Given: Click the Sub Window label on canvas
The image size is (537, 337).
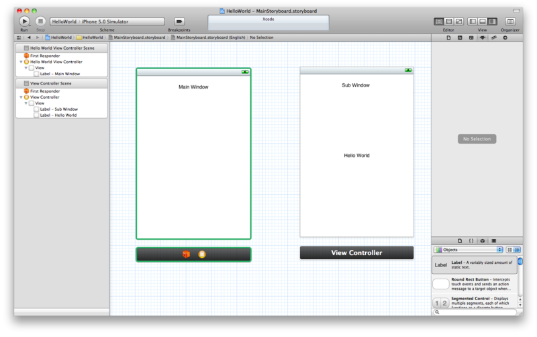Looking at the screenshot, I should pos(356,85).
